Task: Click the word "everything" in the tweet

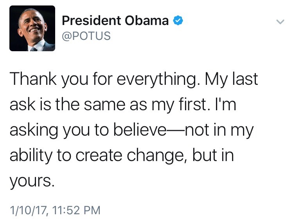Action: pos(162,80)
